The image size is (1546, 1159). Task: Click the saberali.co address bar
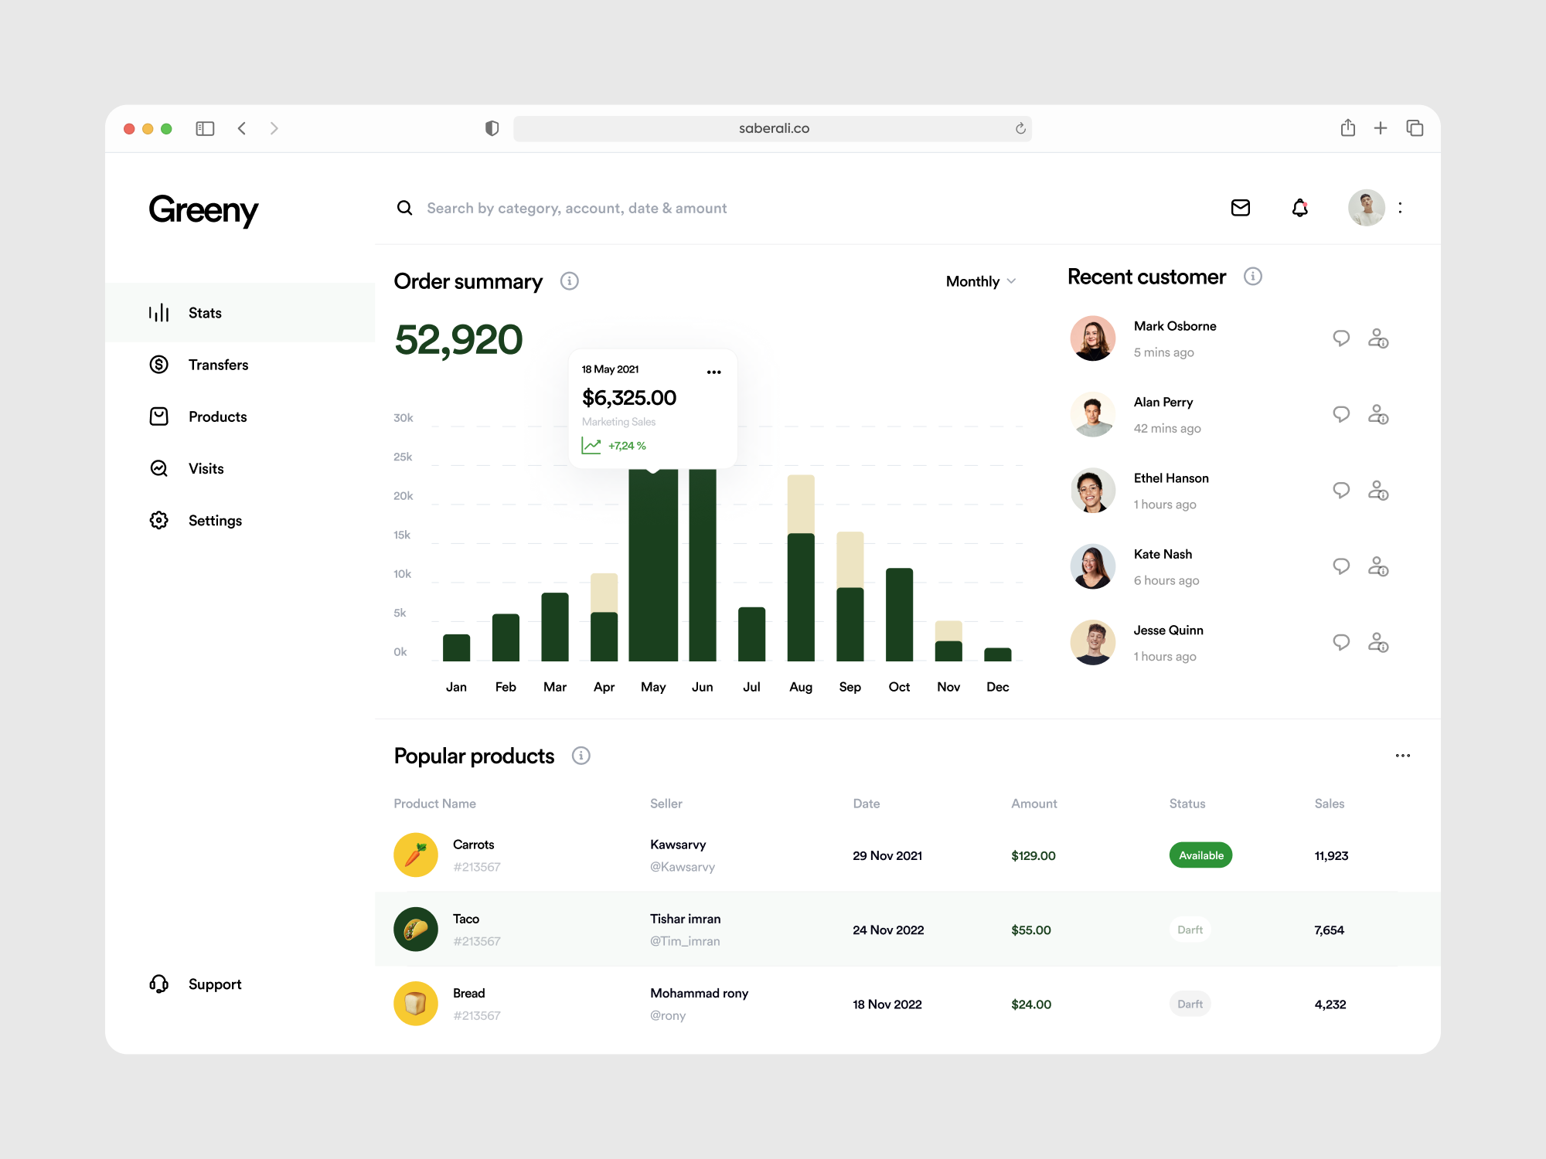coord(772,128)
